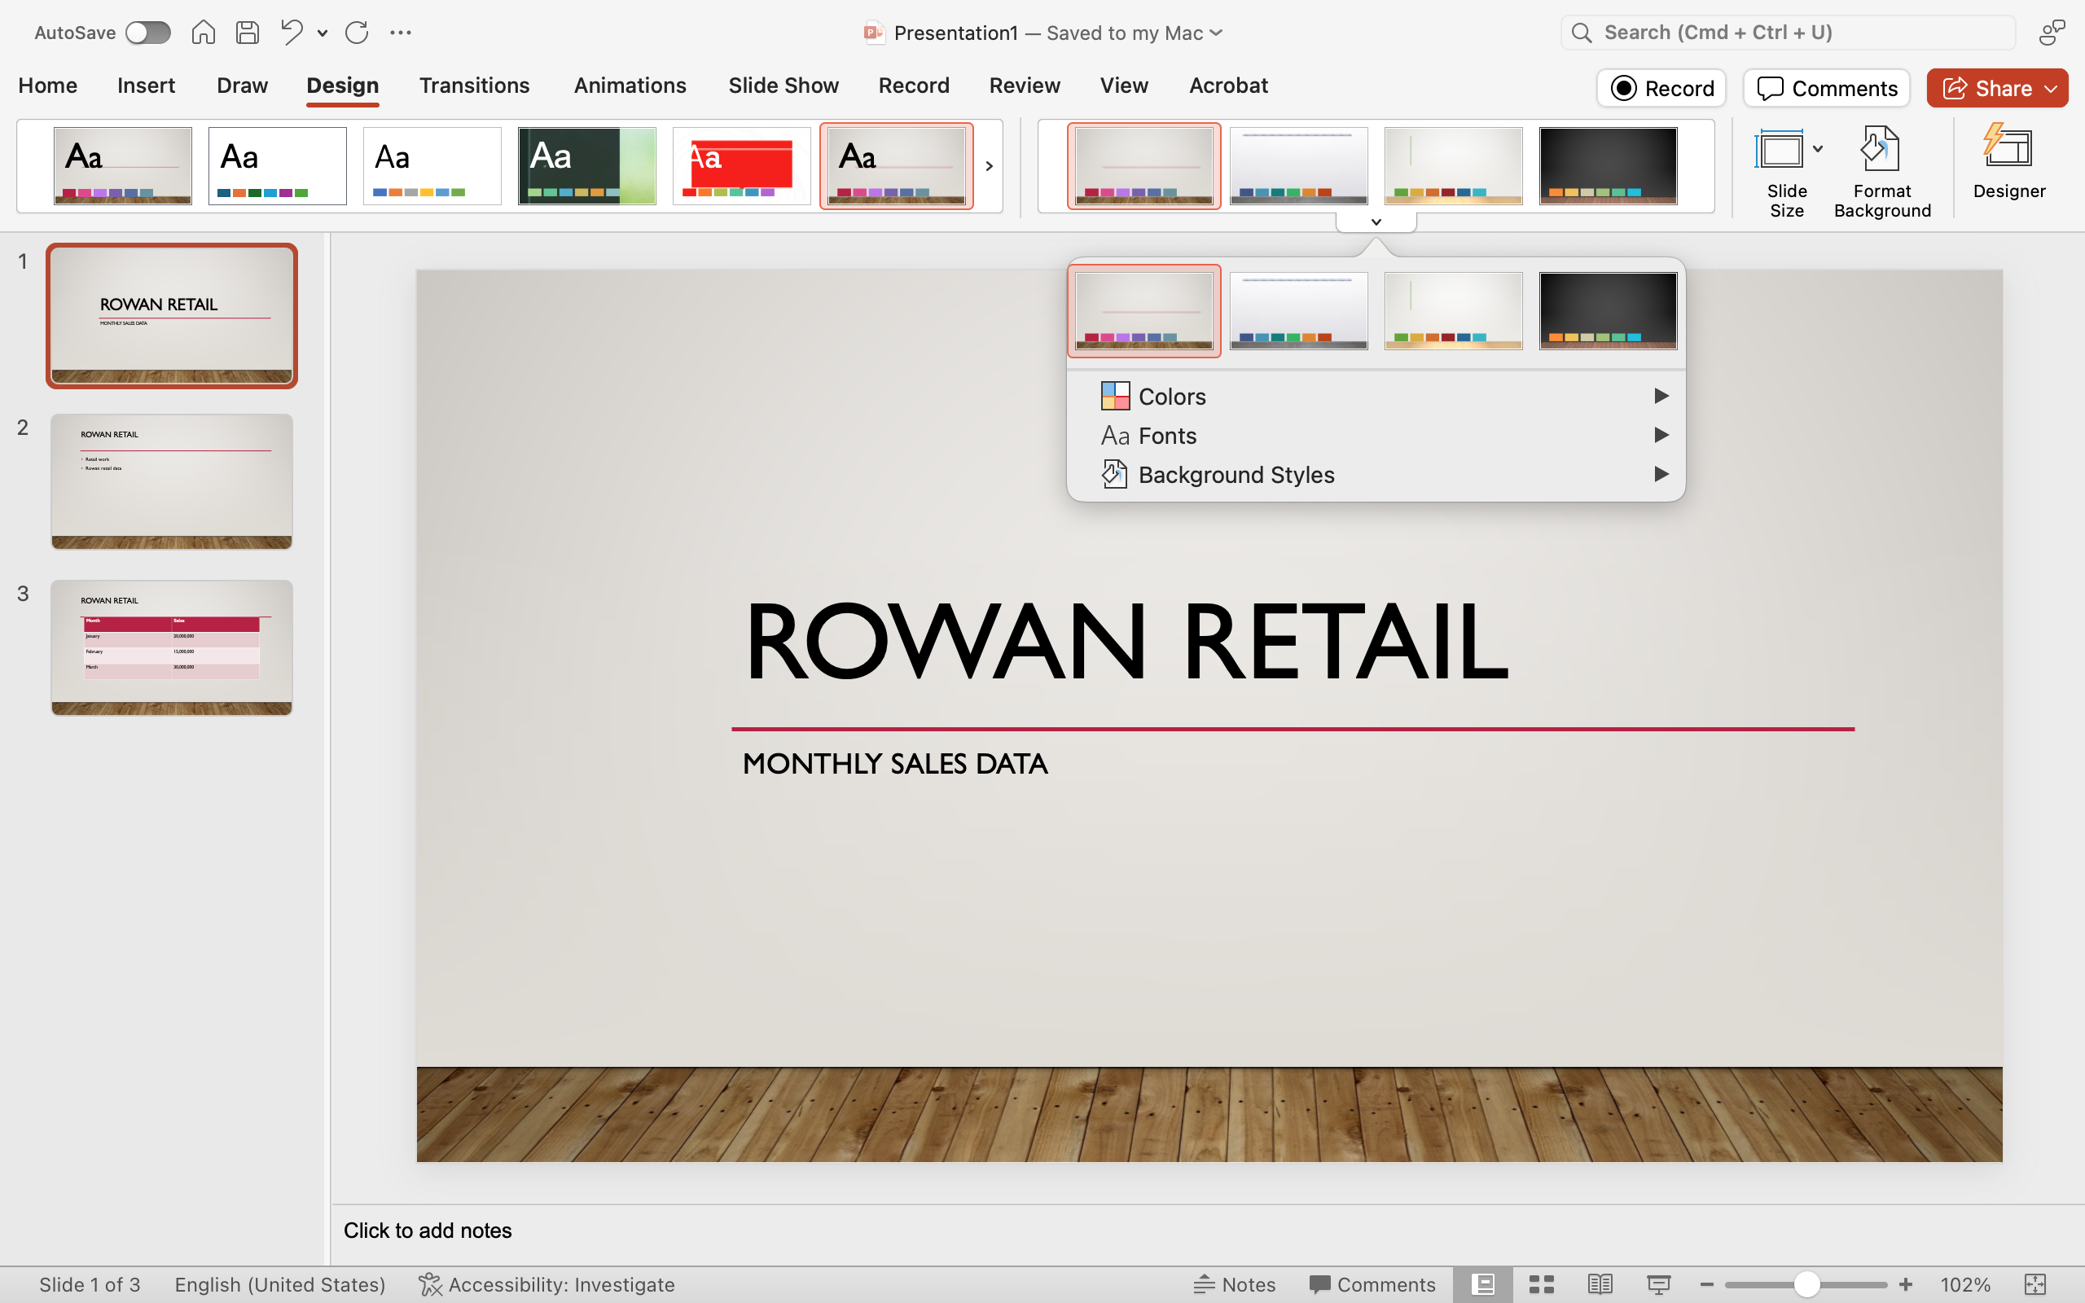Click the search field
2085x1303 pixels.
click(1788, 33)
